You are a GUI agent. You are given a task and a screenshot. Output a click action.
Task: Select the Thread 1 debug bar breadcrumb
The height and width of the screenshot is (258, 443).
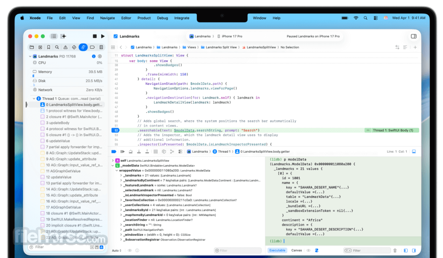point(221,151)
